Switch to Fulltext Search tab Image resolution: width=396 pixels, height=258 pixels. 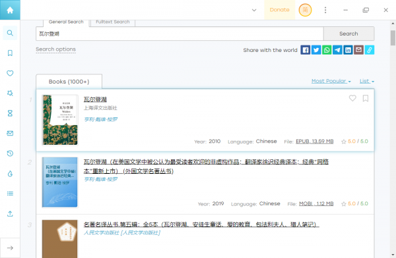[x=113, y=22]
